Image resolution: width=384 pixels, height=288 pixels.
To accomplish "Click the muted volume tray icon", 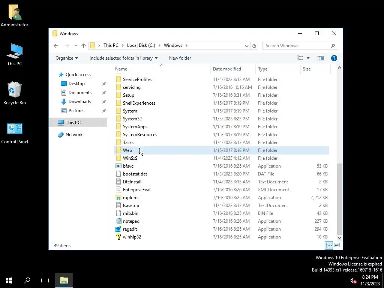I will pos(353,281).
